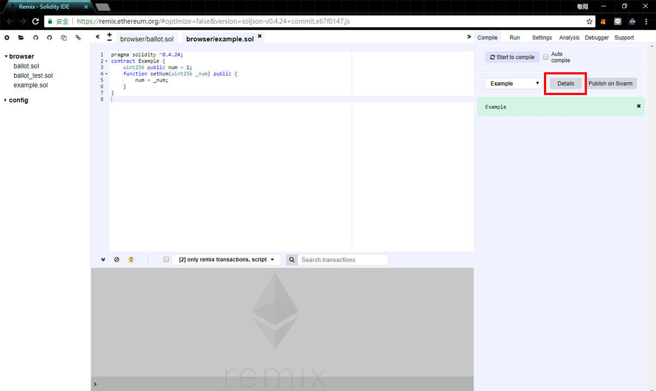Image resolution: width=656 pixels, height=391 pixels.
Task: Click the browser address bar URL
Action: click(x=213, y=21)
